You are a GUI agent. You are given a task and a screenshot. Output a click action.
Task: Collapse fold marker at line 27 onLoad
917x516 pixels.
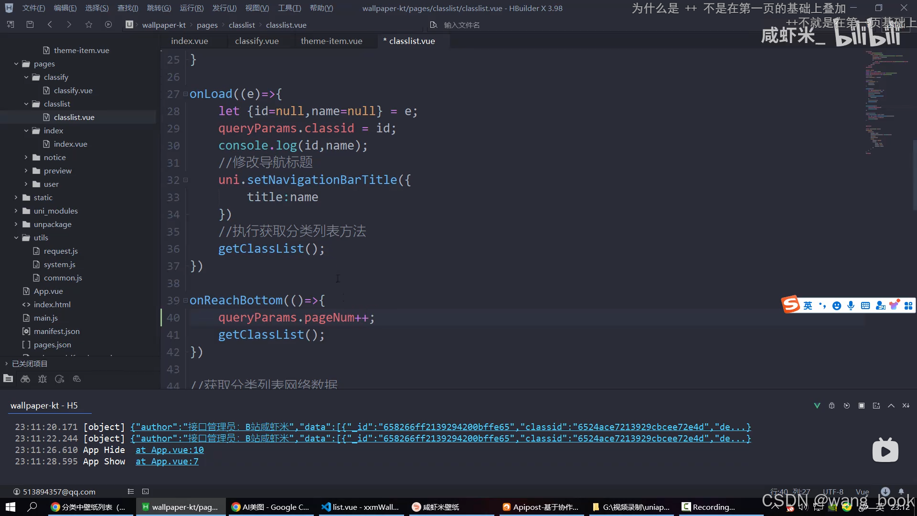185,94
